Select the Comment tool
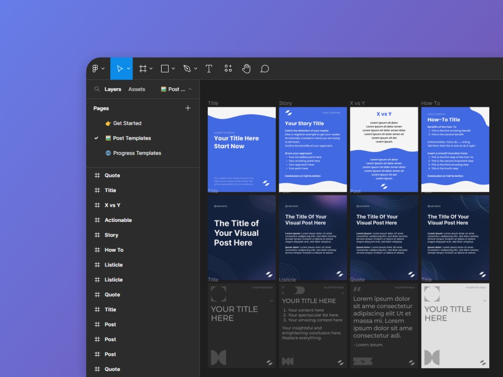The height and width of the screenshot is (377, 503). [265, 68]
